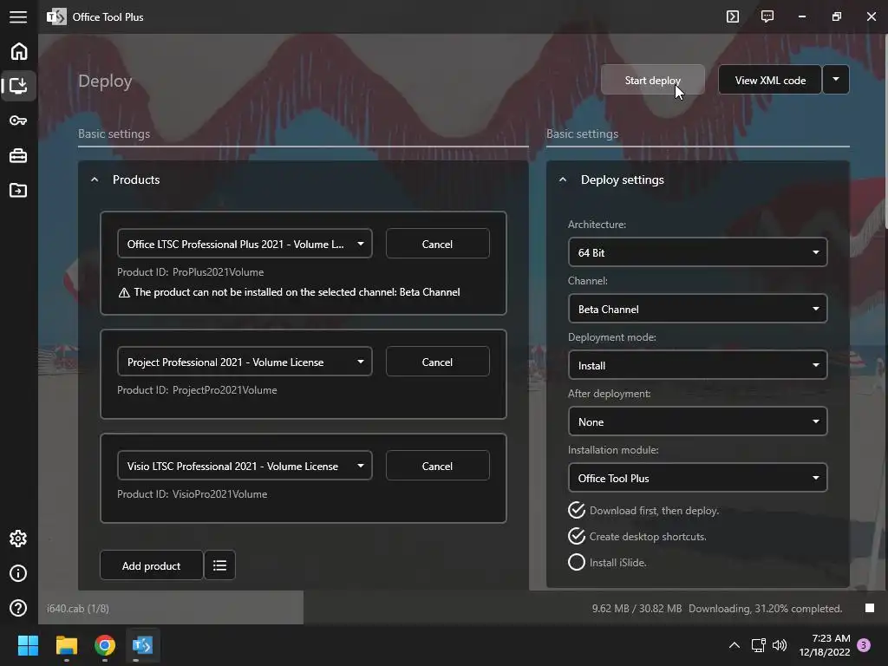Open Deployment mode Install dropdown
This screenshot has width=888, height=666.
coord(698,365)
